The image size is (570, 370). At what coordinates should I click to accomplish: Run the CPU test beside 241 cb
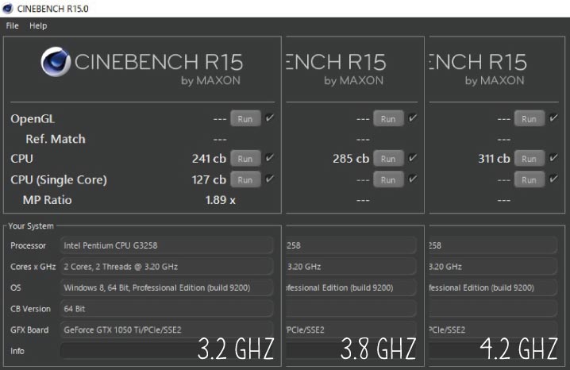[245, 159]
